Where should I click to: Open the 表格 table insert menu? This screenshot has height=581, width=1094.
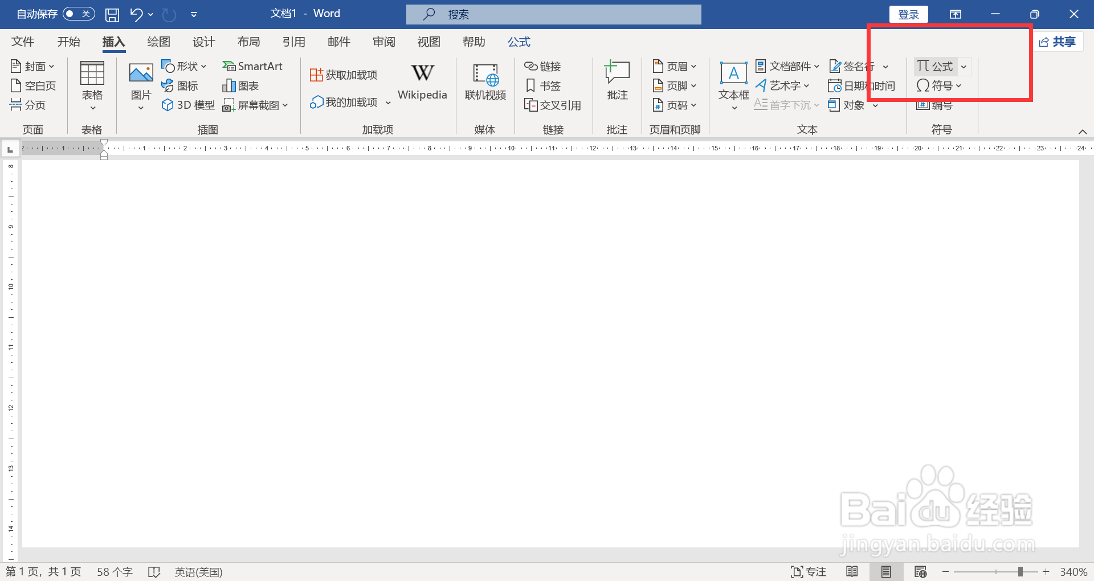click(x=92, y=86)
